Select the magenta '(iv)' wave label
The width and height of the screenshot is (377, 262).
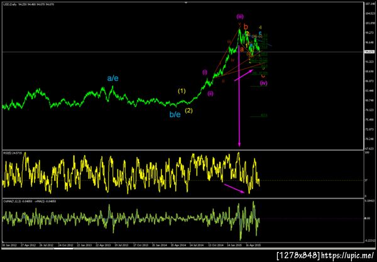click(x=263, y=83)
